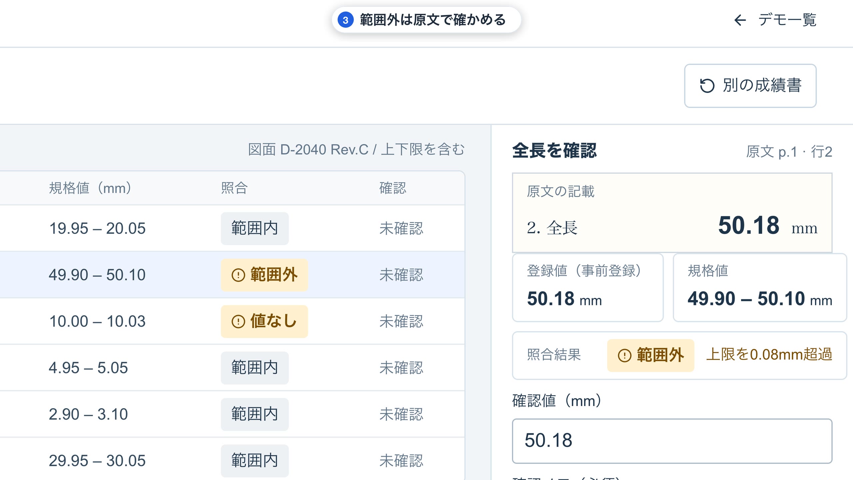Click the 原文の記載 card showing 2. 全長
Image resolution: width=853 pixels, height=480 pixels.
tap(672, 213)
